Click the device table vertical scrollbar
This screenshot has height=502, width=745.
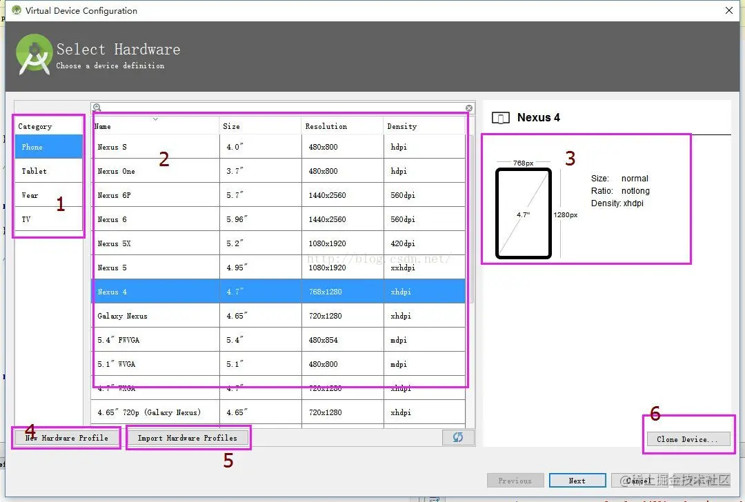pyautogui.click(x=472, y=219)
